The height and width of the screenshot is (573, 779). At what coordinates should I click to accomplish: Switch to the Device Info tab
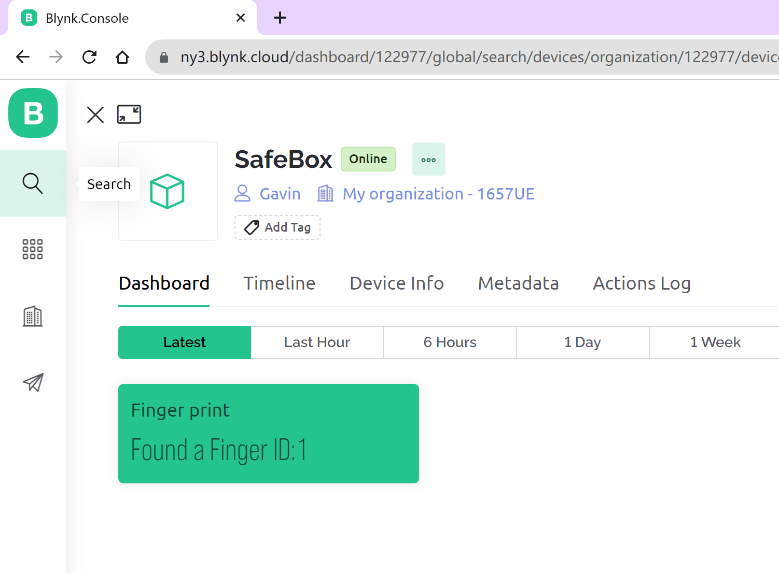click(x=397, y=283)
